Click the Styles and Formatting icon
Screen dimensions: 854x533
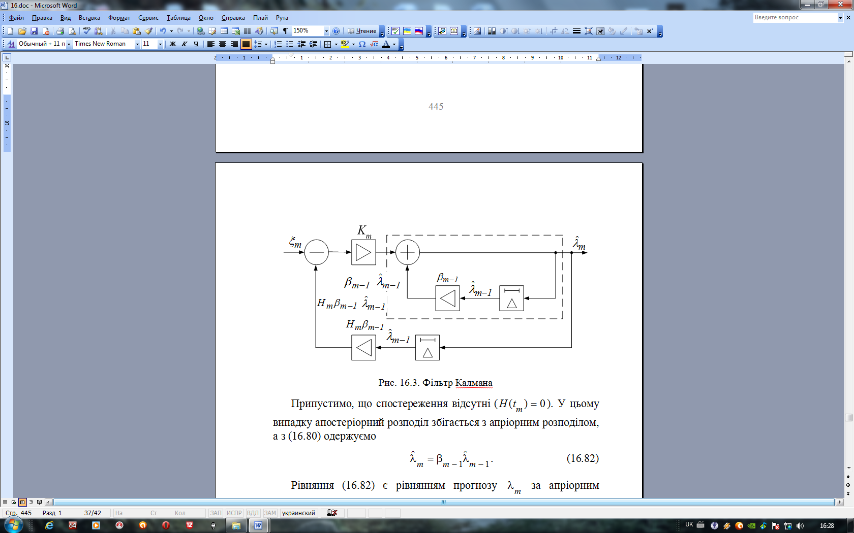coord(11,44)
